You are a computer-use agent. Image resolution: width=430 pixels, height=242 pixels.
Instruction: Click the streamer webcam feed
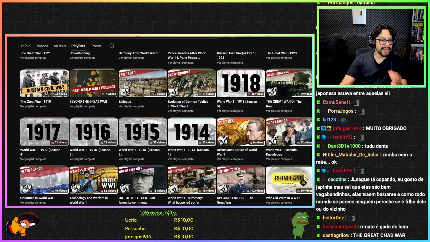(371, 47)
